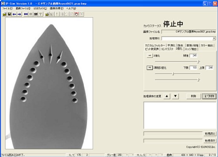Save image using the floppy disk icon
The height and width of the screenshot is (157, 218).
click(10, 14)
